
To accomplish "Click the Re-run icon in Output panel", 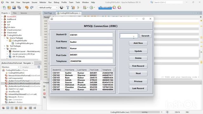I will 44,86.
